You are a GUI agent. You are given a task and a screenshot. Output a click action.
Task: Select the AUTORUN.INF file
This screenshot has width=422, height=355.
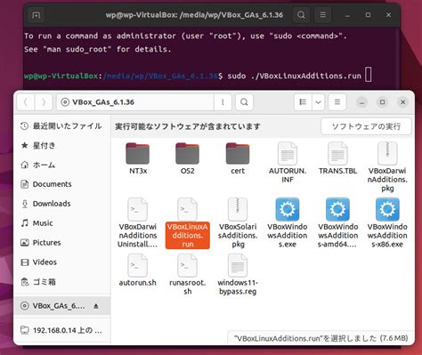(288, 163)
